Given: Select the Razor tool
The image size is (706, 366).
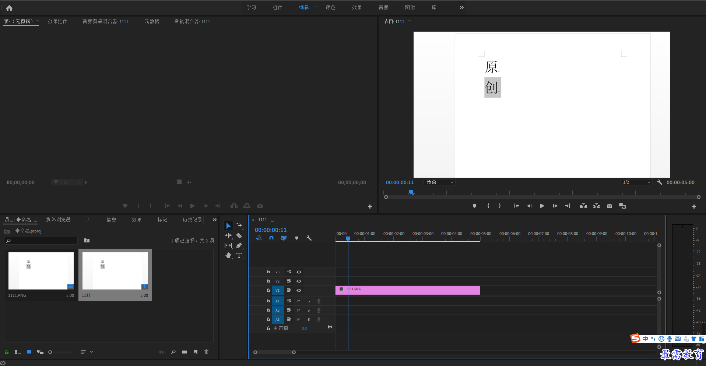Looking at the screenshot, I should (239, 235).
